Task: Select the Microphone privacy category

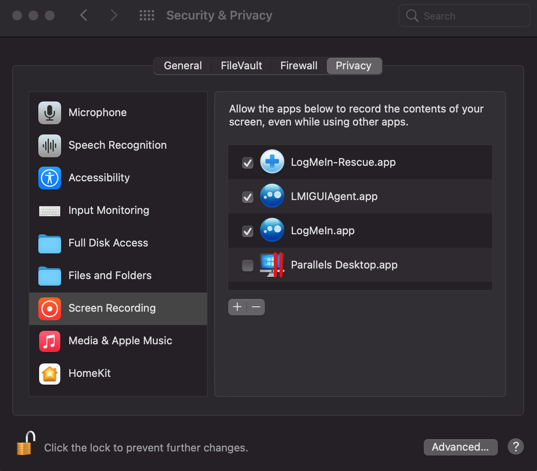Action: pyautogui.click(x=49, y=113)
